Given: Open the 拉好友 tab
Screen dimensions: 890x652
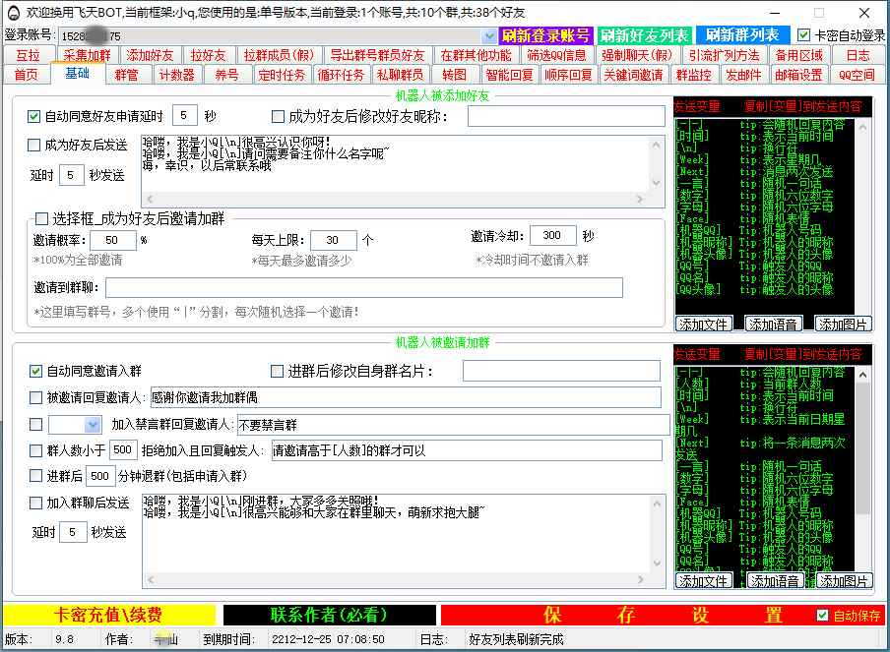Looking at the screenshot, I should click(209, 55).
